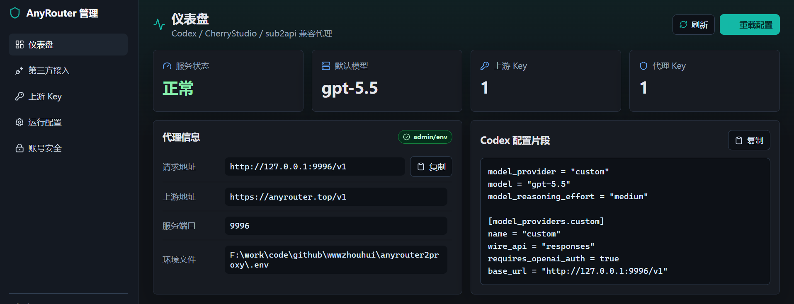Open 运行配置 in the sidebar
Image resolution: width=794 pixels, height=304 pixels.
[x=68, y=122]
